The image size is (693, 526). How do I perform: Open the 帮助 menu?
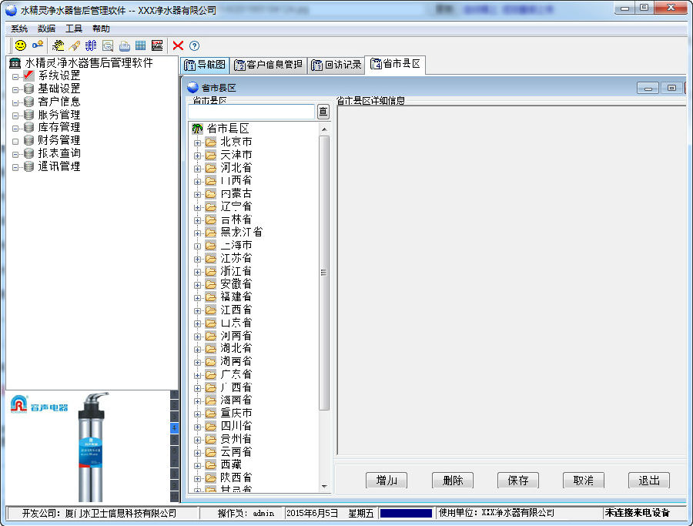coord(101,28)
